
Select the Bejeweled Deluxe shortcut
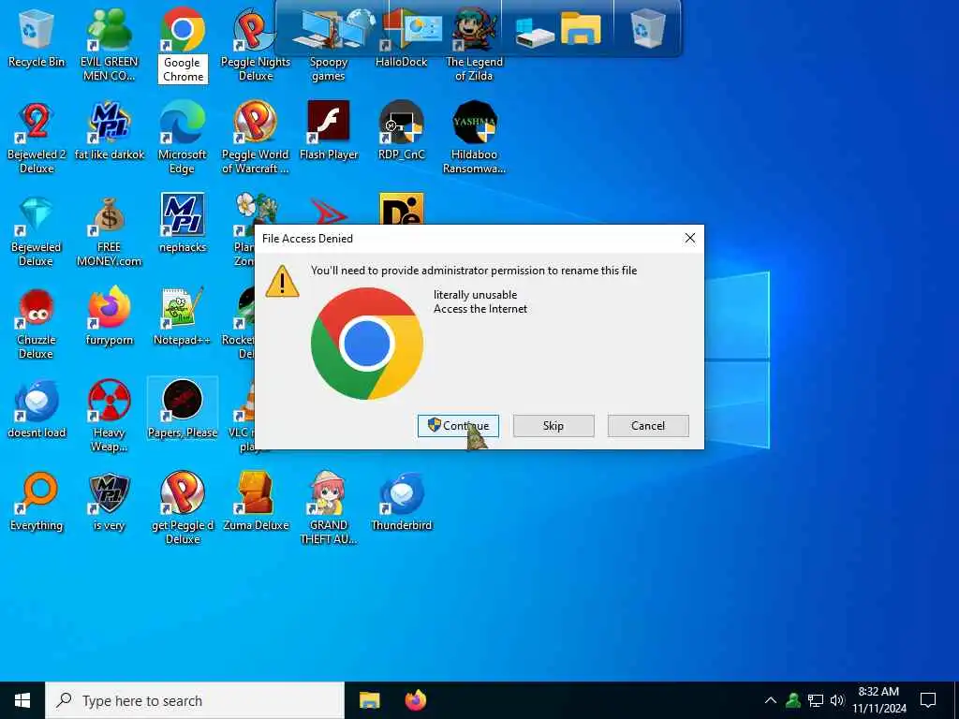[x=37, y=230]
